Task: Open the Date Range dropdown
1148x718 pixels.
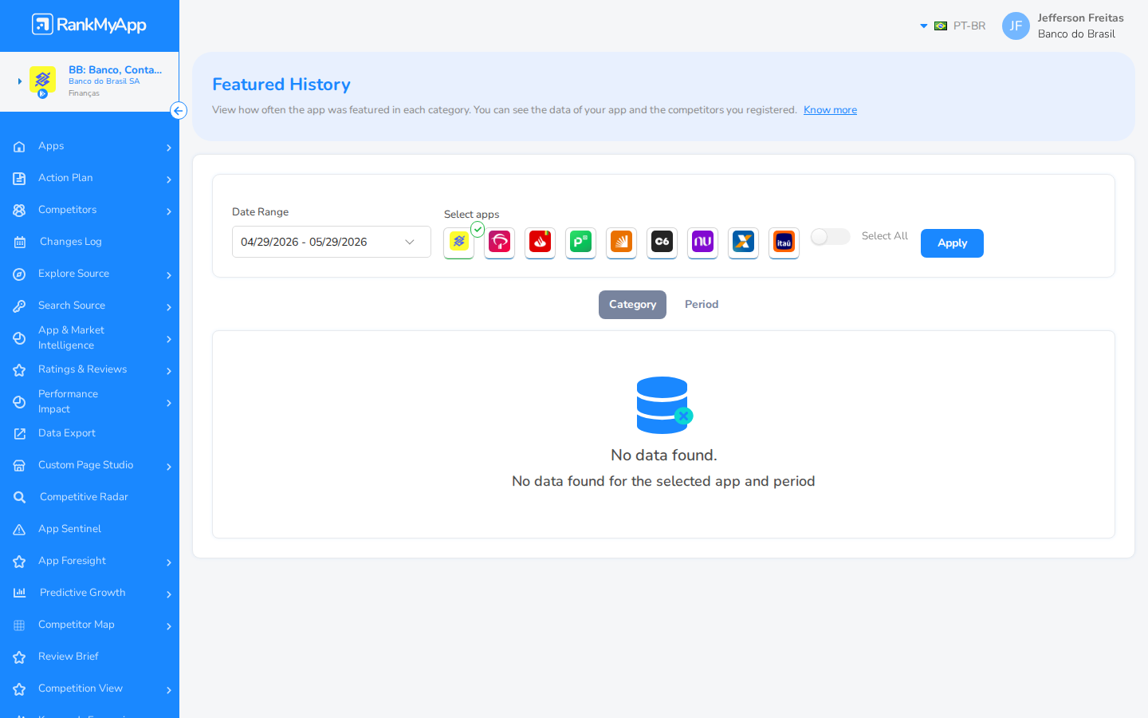Action: [331, 242]
